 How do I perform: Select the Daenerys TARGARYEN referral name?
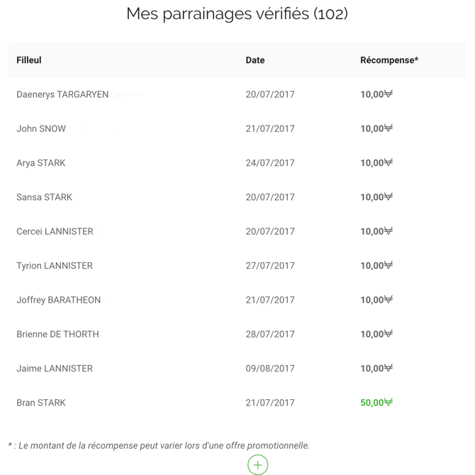pos(62,94)
